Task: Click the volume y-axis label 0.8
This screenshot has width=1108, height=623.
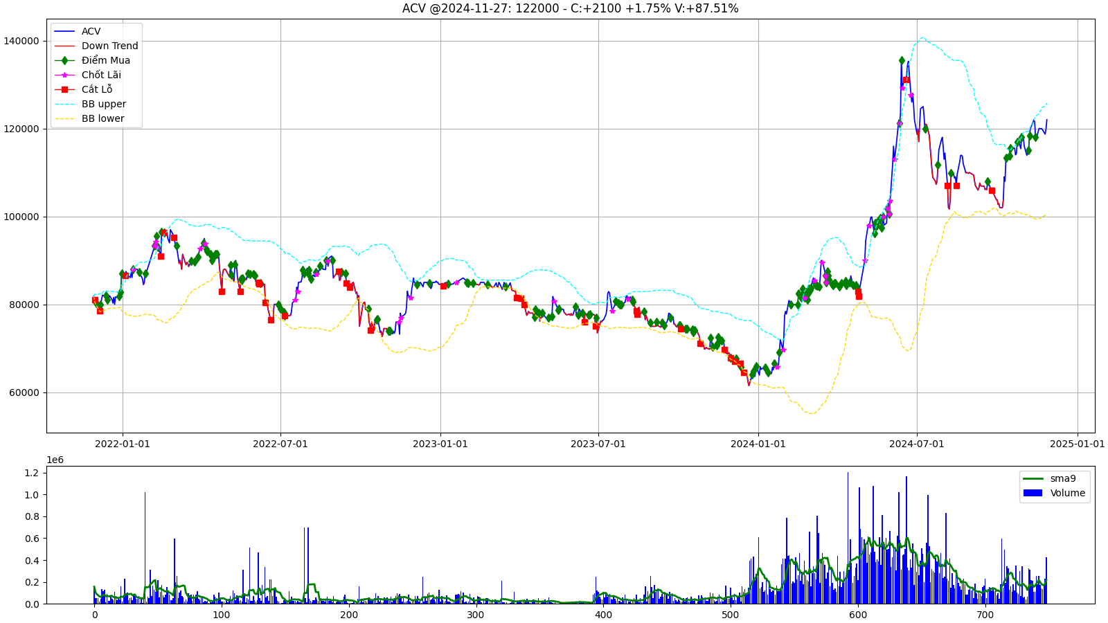Action: (x=32, y=516)
